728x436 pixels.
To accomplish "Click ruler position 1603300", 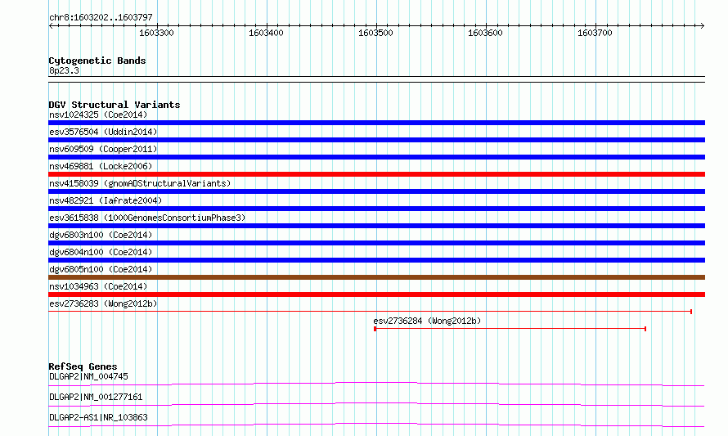I will [156, 33].
